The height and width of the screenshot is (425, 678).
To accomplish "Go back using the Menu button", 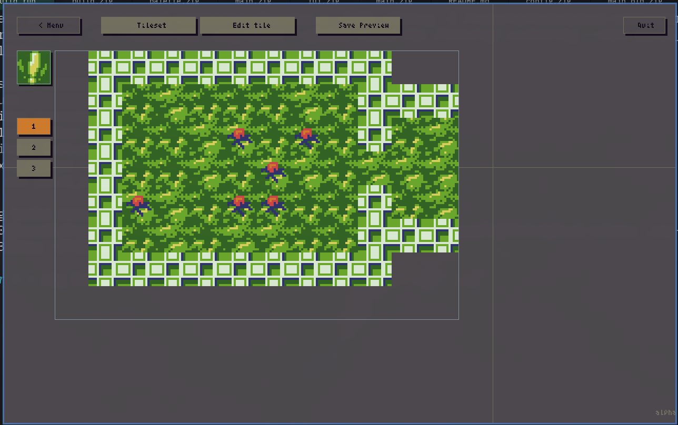I will click(48, 25).
